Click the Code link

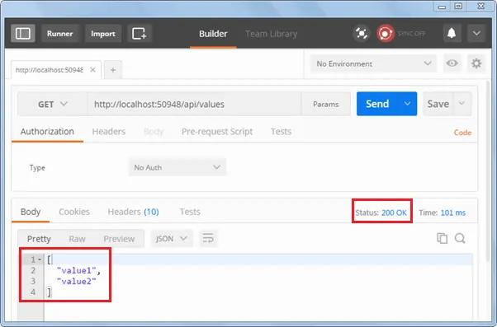[462, 133]
